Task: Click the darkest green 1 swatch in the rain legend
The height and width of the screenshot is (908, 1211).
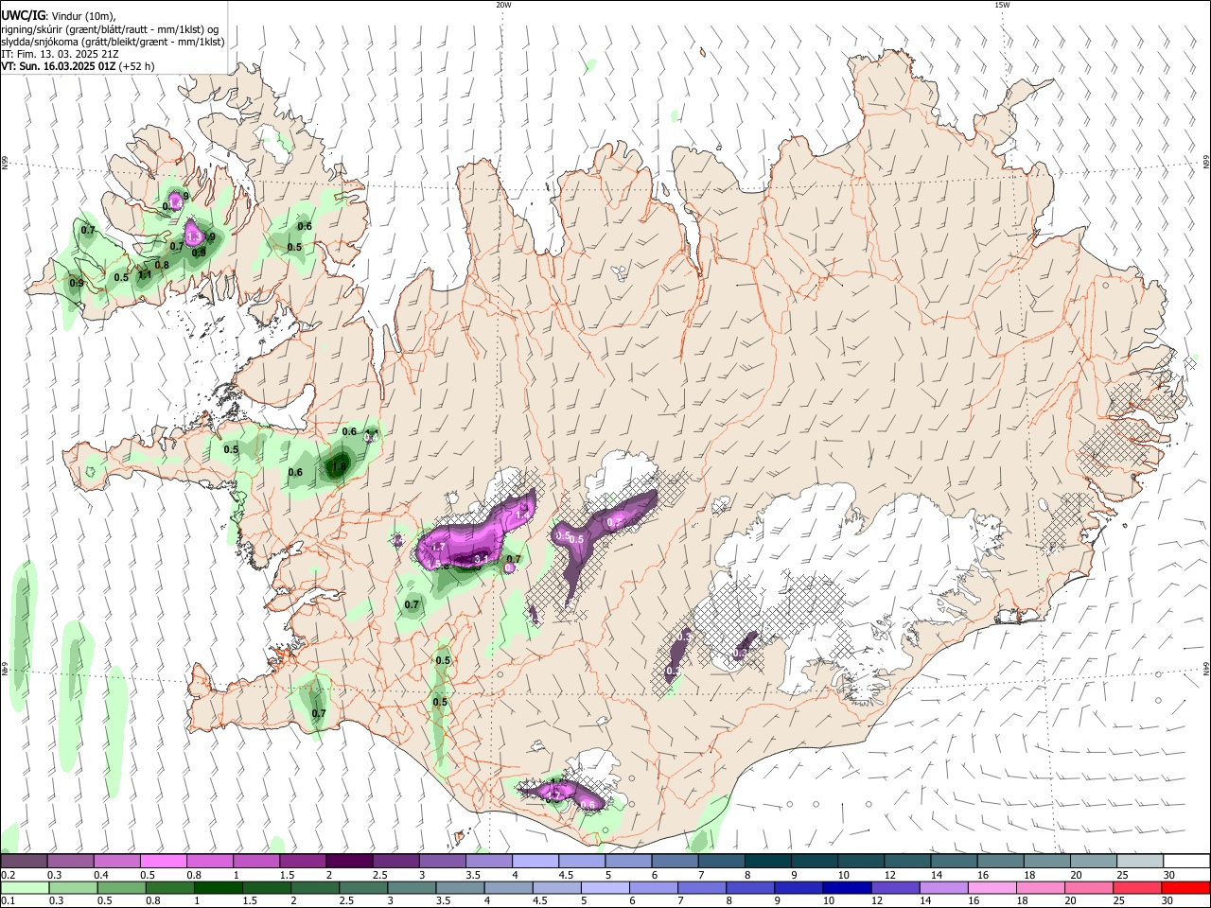Action: [219, 887]
